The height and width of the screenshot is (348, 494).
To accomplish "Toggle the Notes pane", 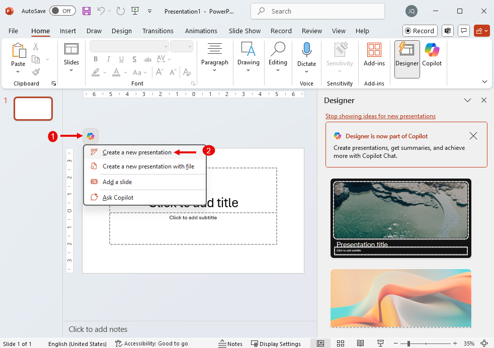I will click(x=230, y=343).
